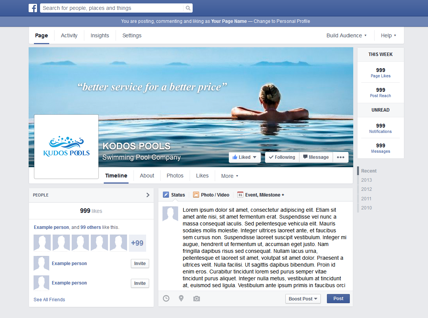Unfollow the page via Following button

coord(282,157)
